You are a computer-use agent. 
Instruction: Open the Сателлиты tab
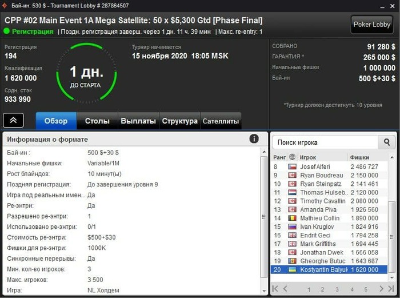coord(221,121)
